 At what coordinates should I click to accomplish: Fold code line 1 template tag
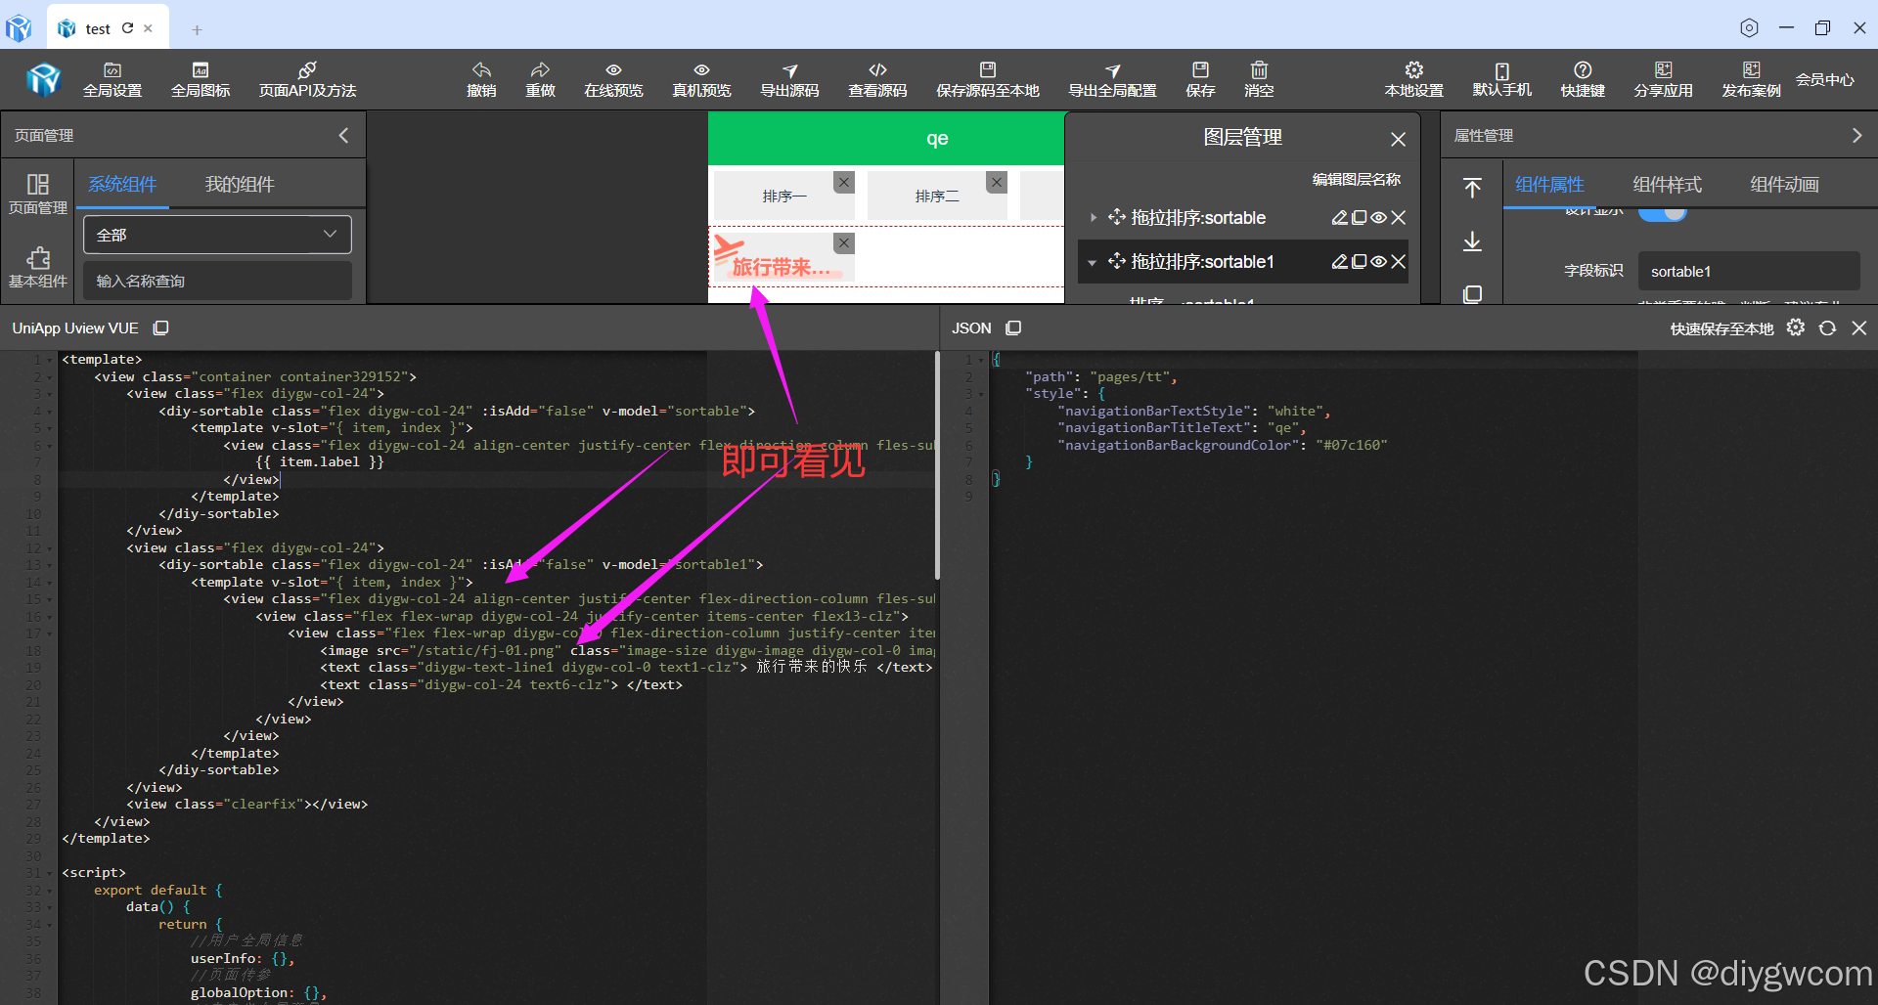pos(50,360)
